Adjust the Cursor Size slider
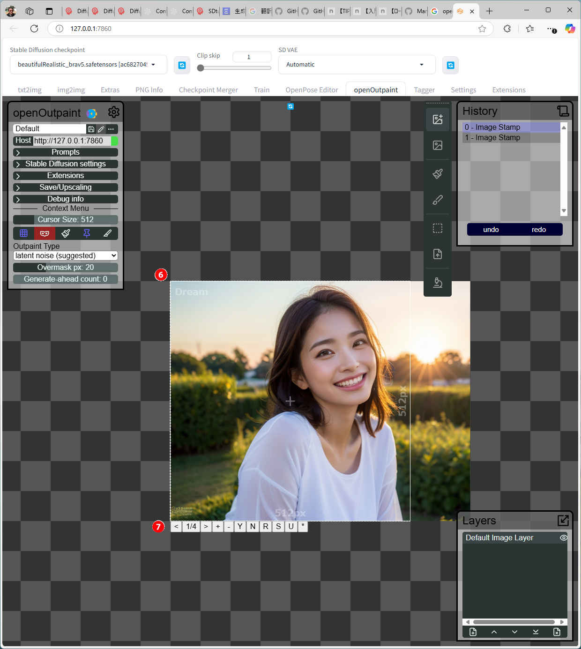This screenshot has width=581, height=649. click(x=66, y=220)
